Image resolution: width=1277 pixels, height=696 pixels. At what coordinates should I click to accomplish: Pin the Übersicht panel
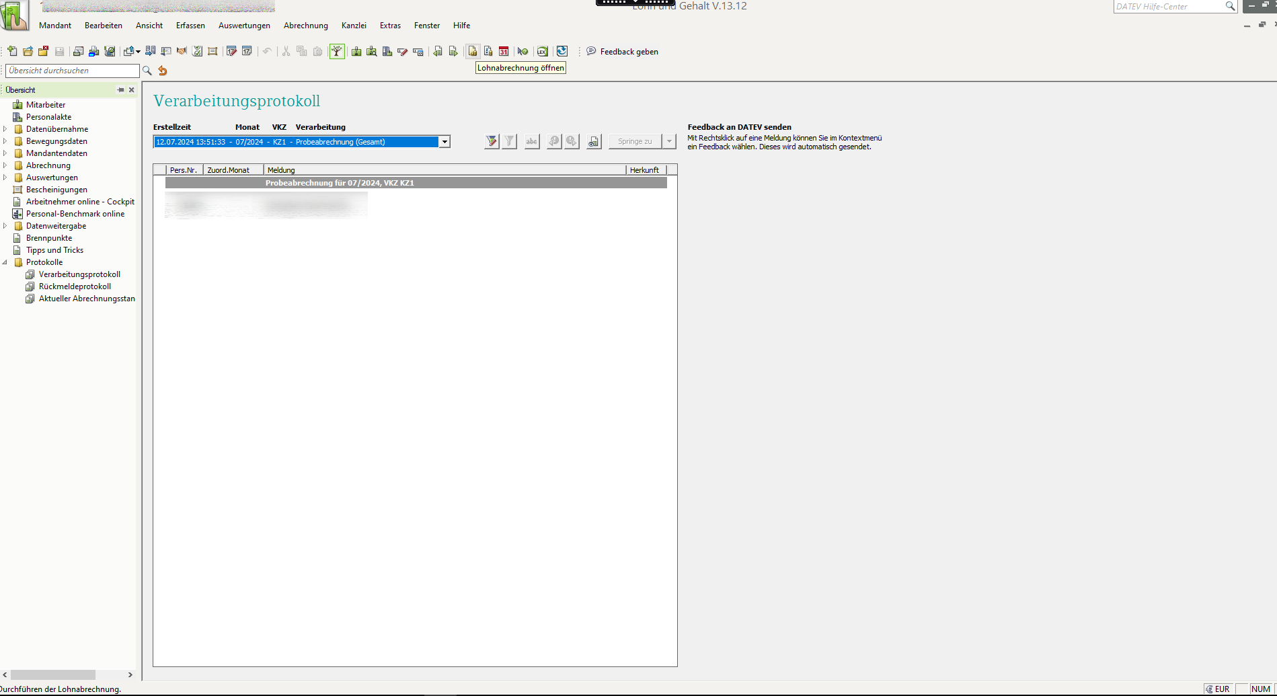point(120,89)
